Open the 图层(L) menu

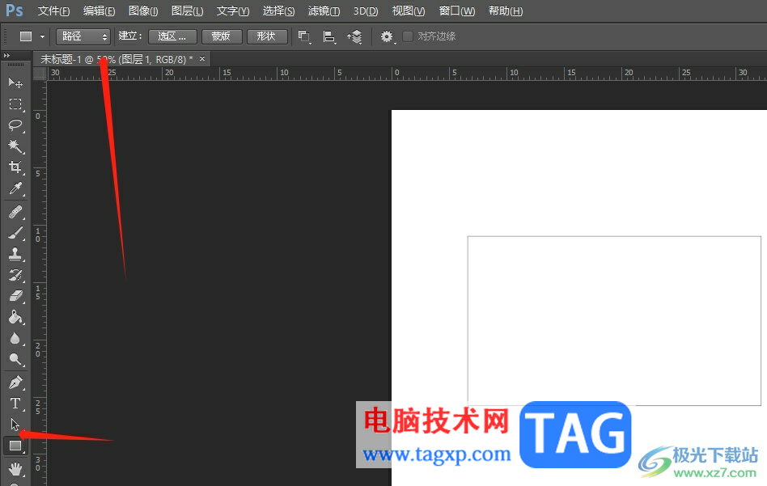(x=188, y=11)
